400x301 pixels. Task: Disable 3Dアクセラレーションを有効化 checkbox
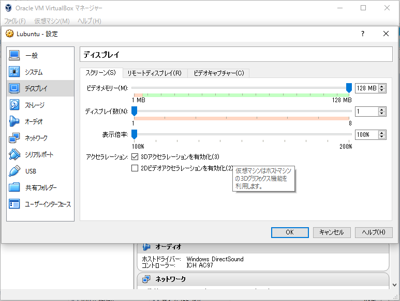click(x=135, y=157)
